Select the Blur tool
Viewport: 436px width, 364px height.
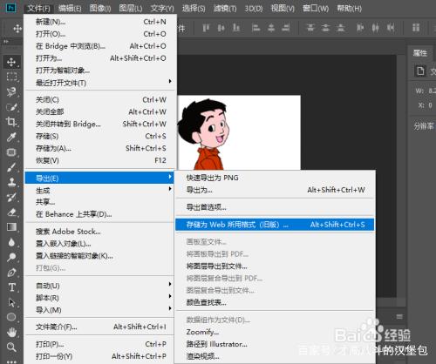[x=11, y=242]
